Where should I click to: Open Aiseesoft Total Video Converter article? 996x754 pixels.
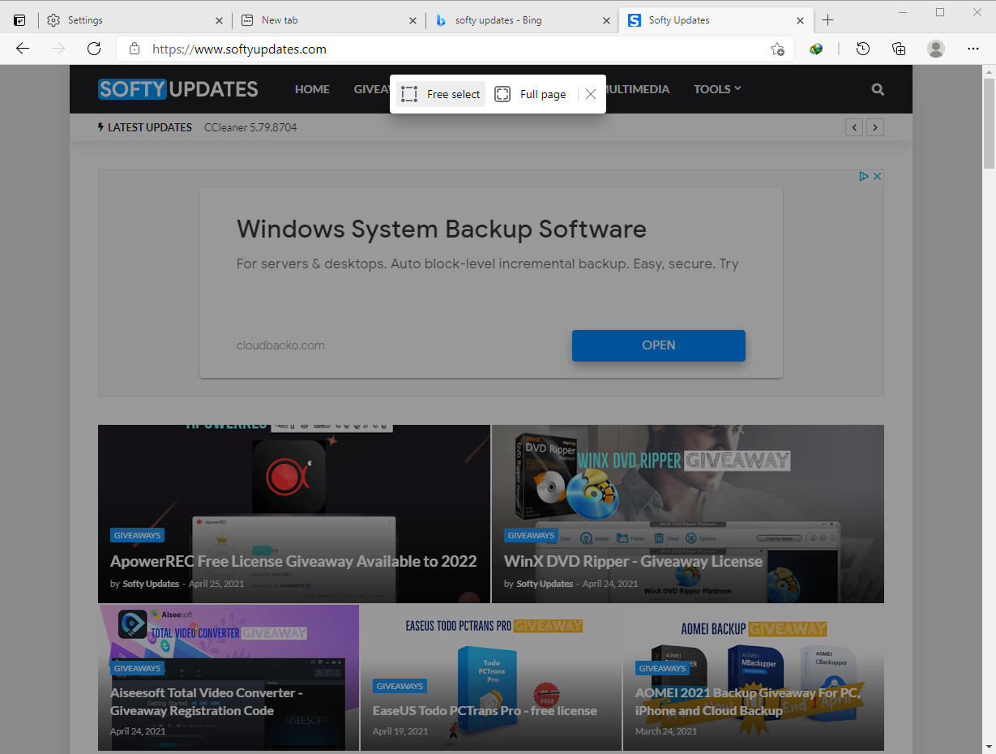pyautogui.click(x=207, y=701)
